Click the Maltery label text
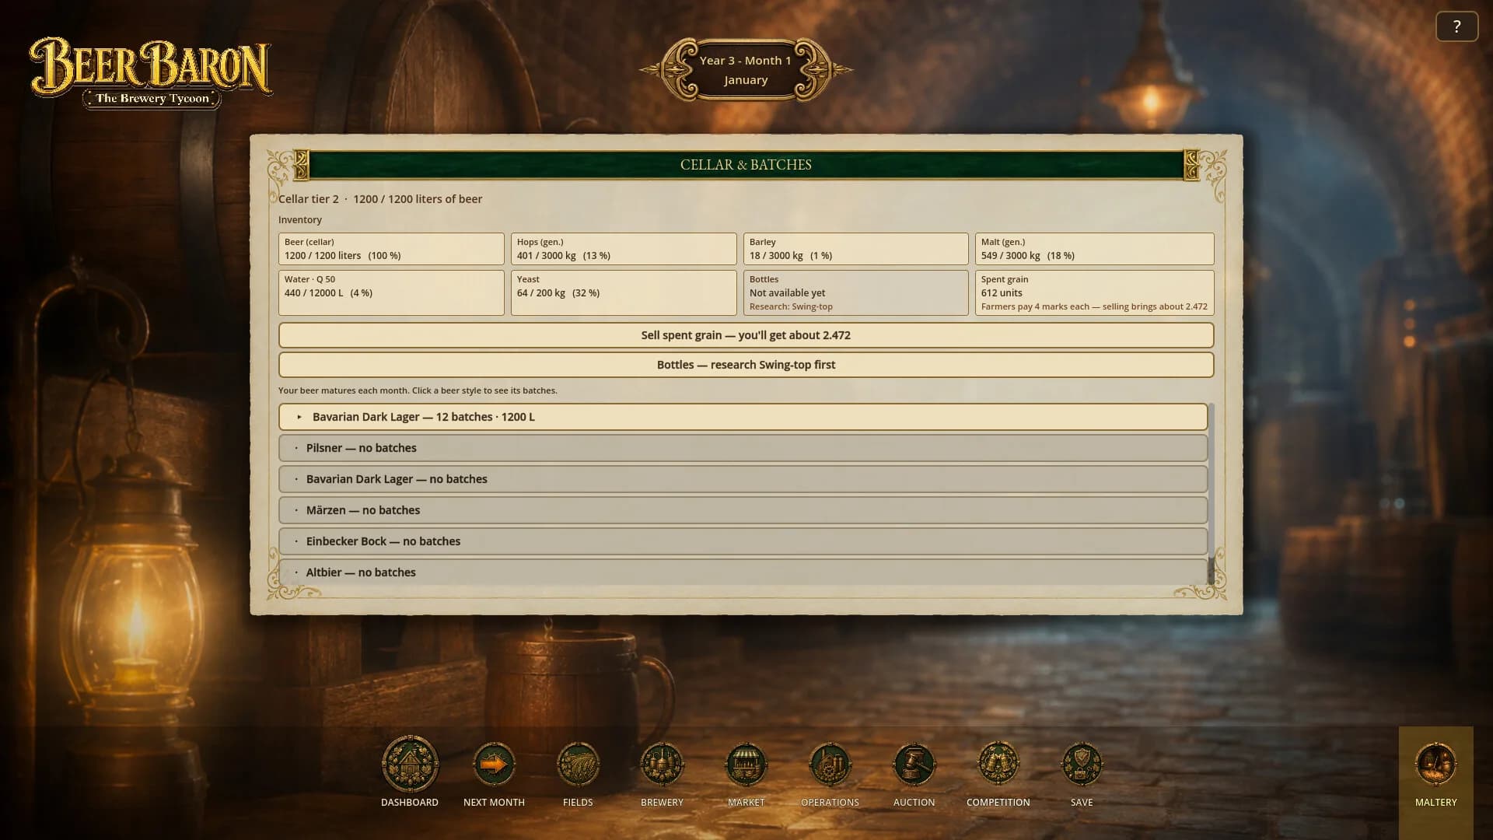The width and height of the screenshot is (1493, 840). 1435,802
